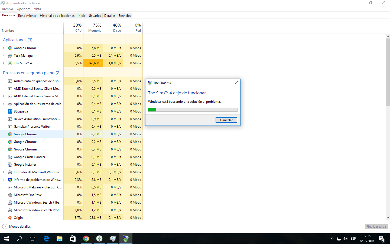Sort by the Nombre column header
The width and height of the screenshot is (390, 244).
pyautogui.click(x=32, y=28)
